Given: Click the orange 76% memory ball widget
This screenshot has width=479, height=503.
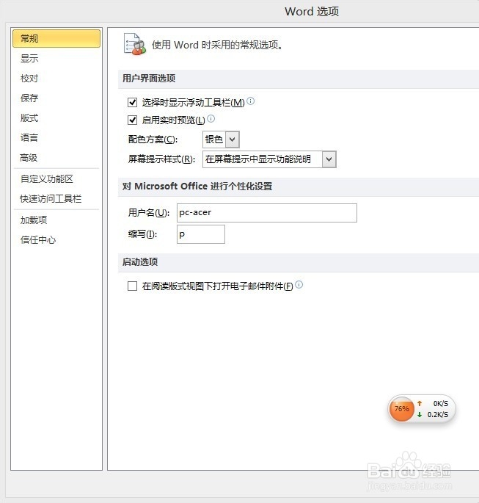Looking at the screenshot, I should click(x=401, y=409).
